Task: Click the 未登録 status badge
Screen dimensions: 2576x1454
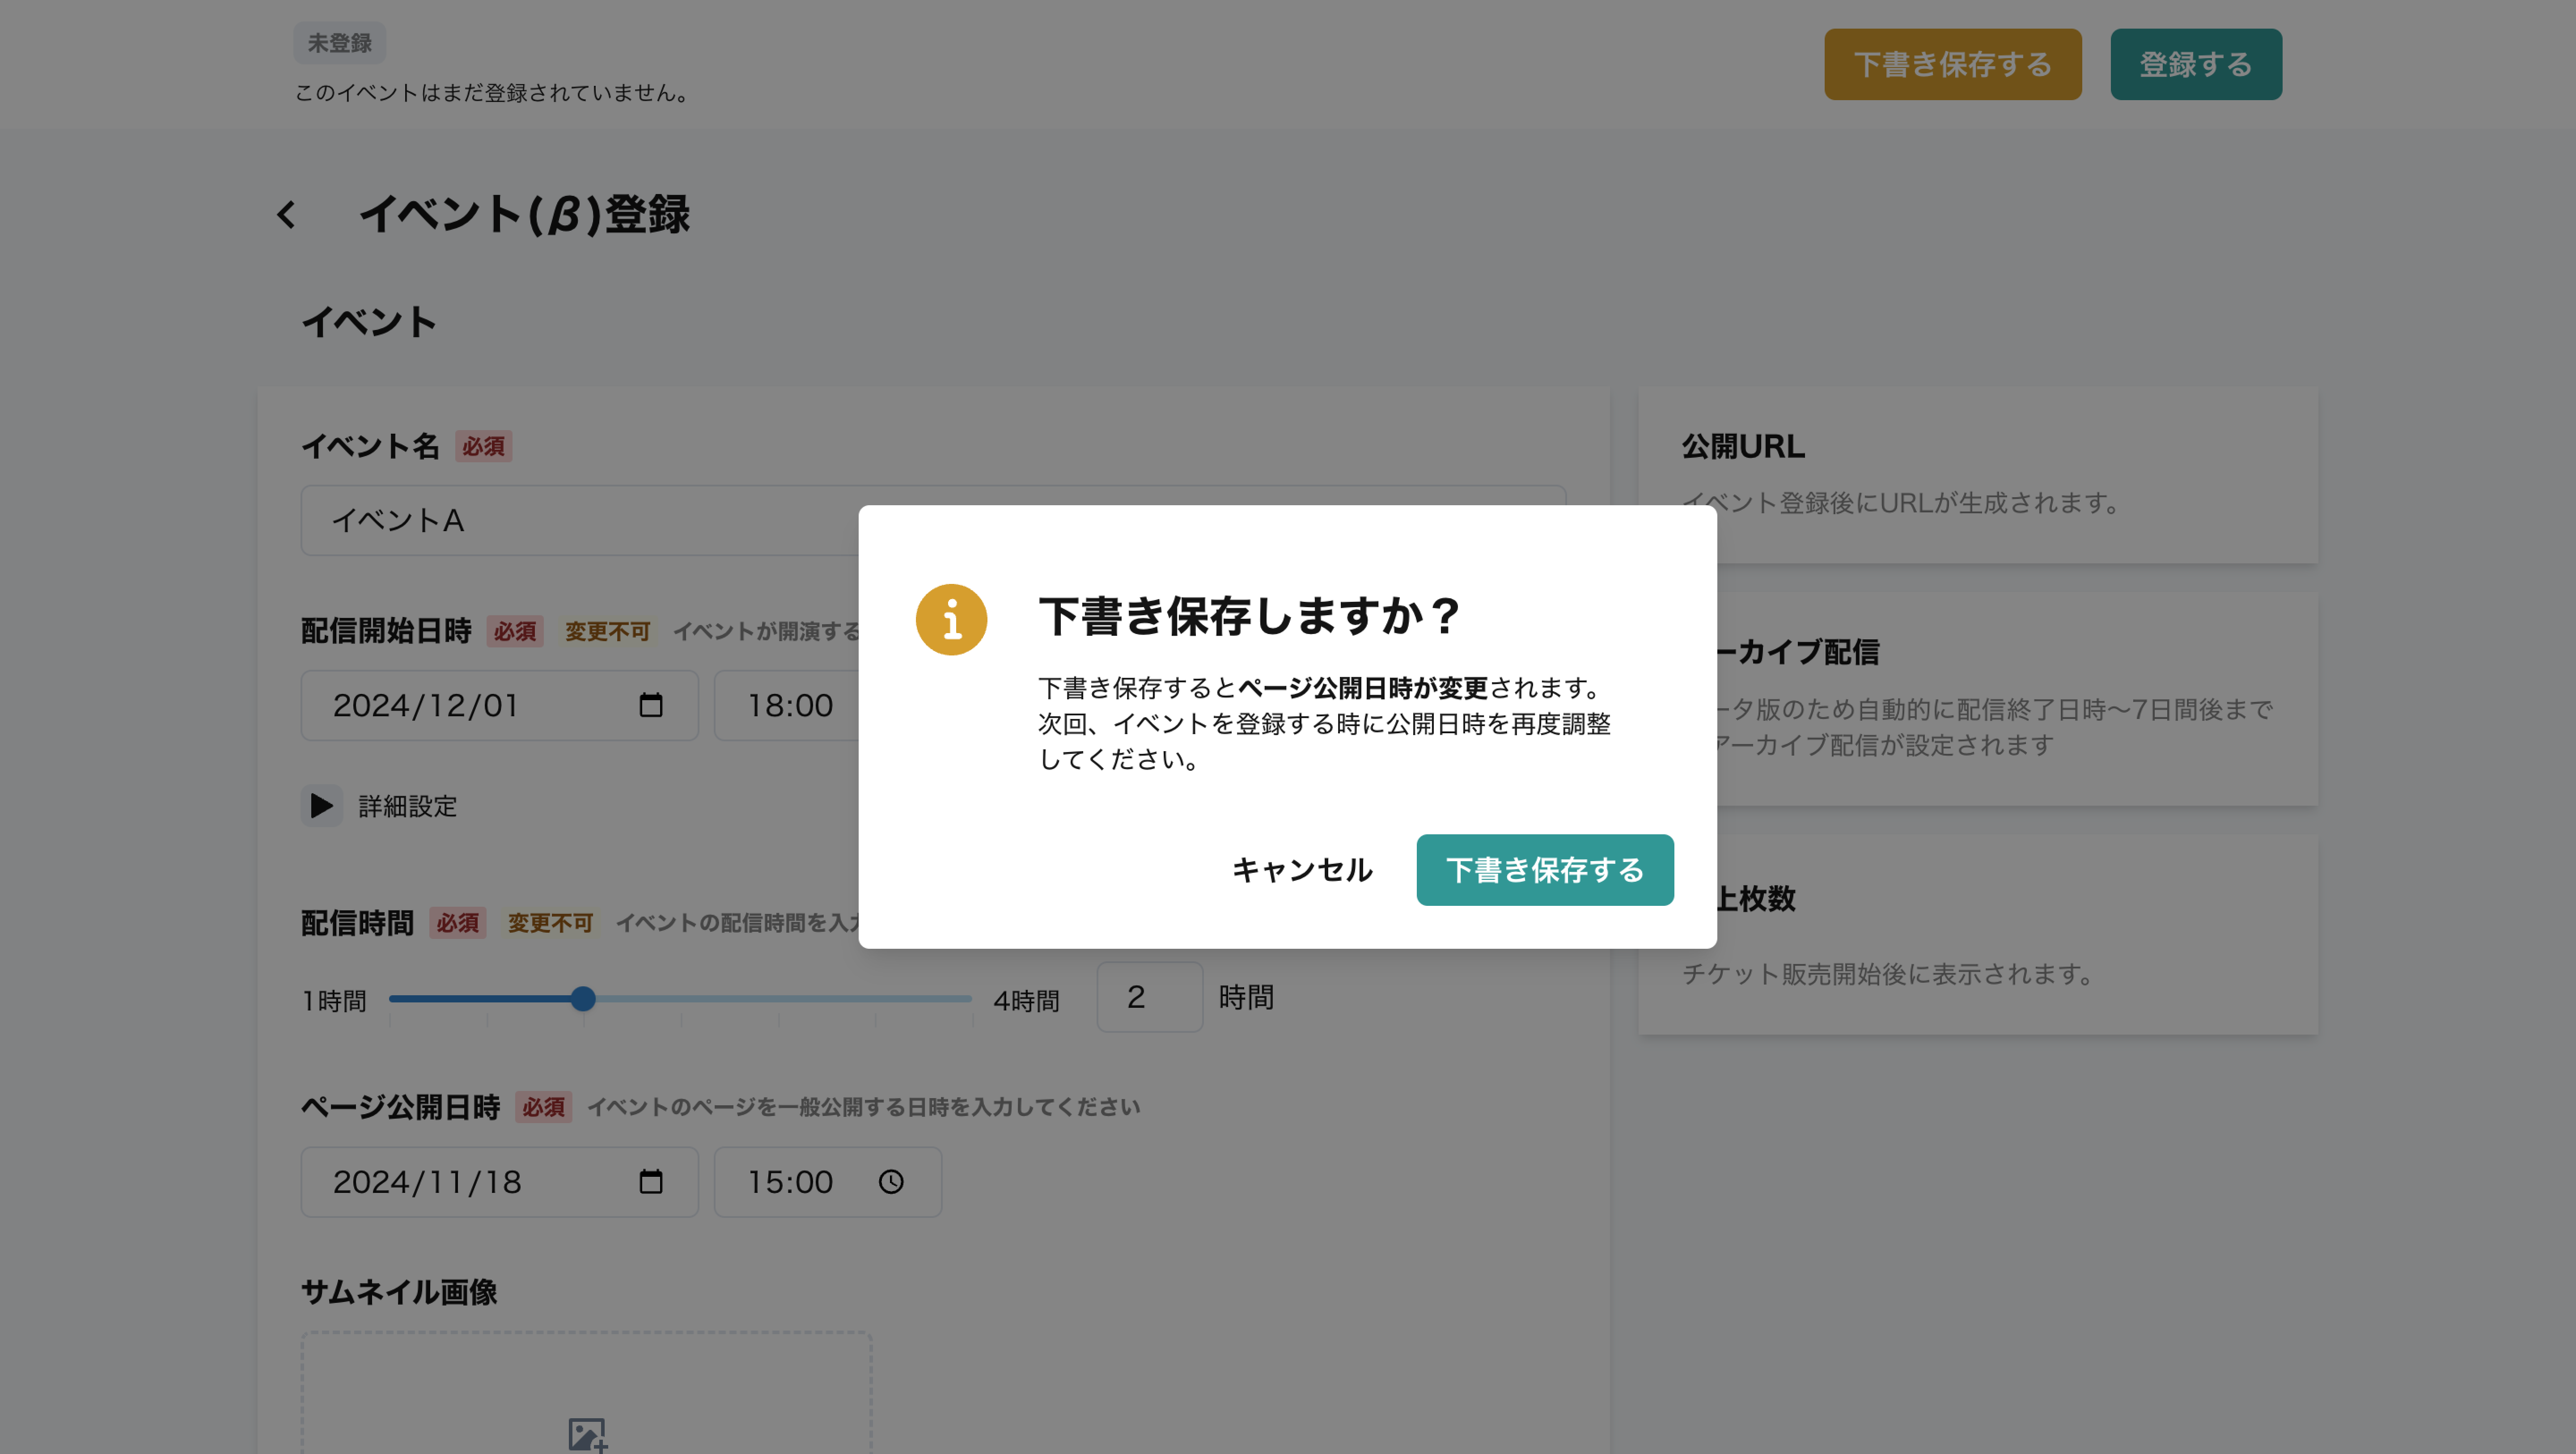Action: tap(339, 42)
